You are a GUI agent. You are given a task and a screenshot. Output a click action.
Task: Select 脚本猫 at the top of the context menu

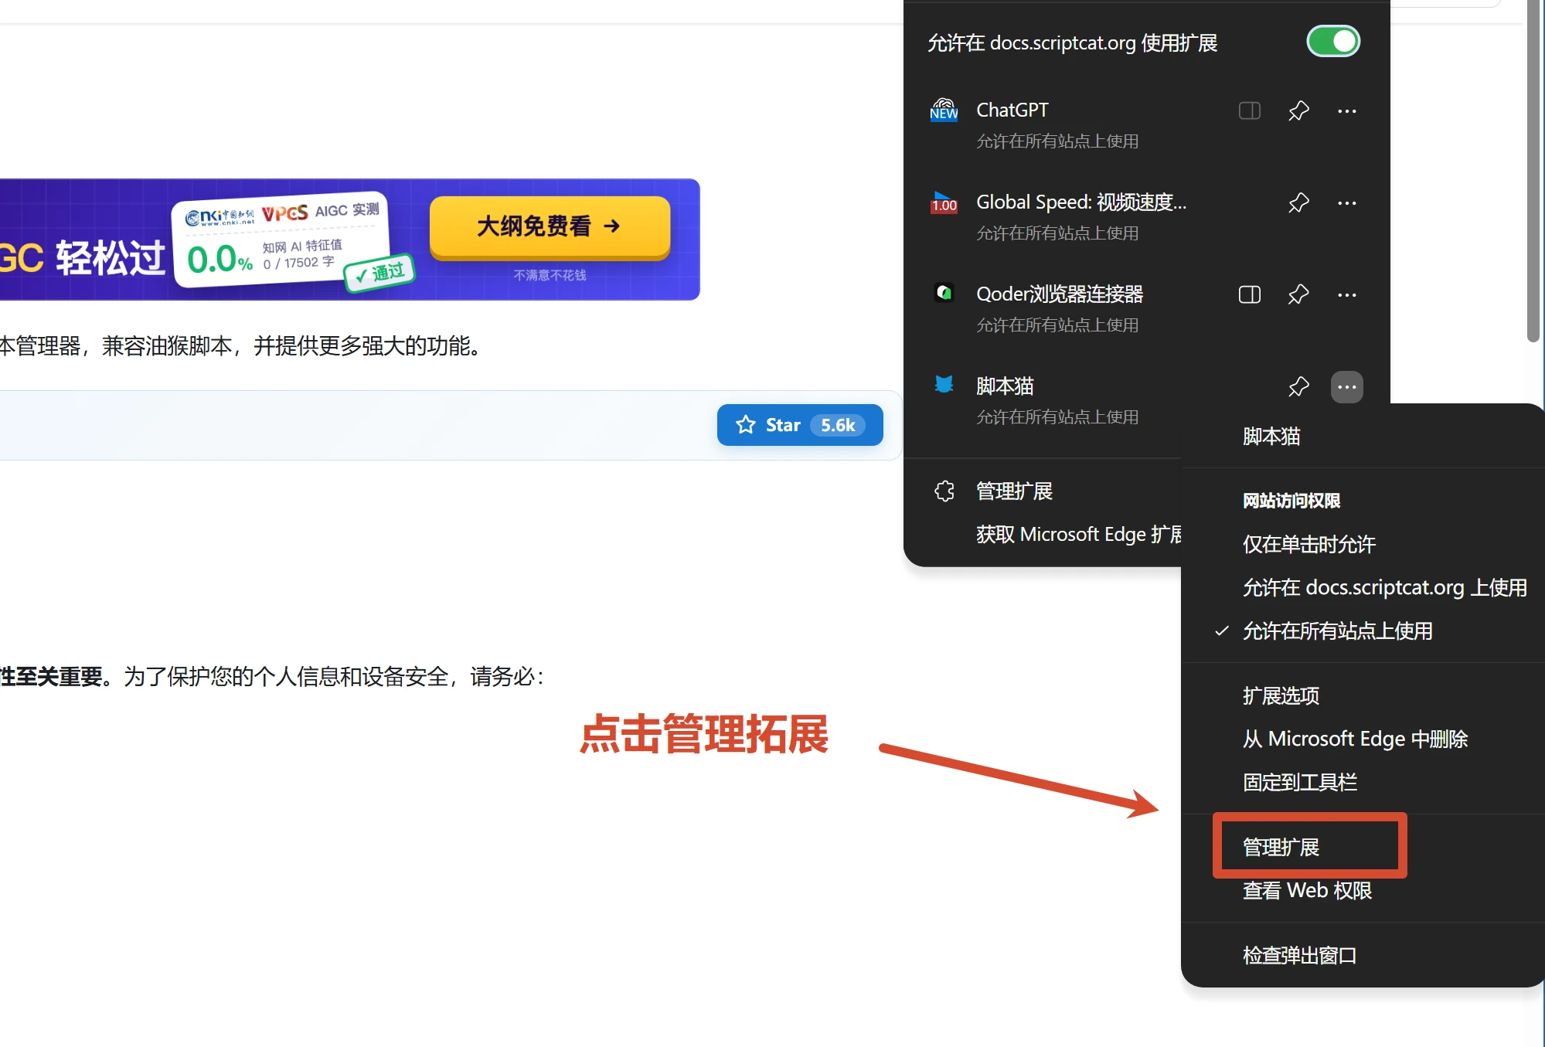(x=1271, y=437)
